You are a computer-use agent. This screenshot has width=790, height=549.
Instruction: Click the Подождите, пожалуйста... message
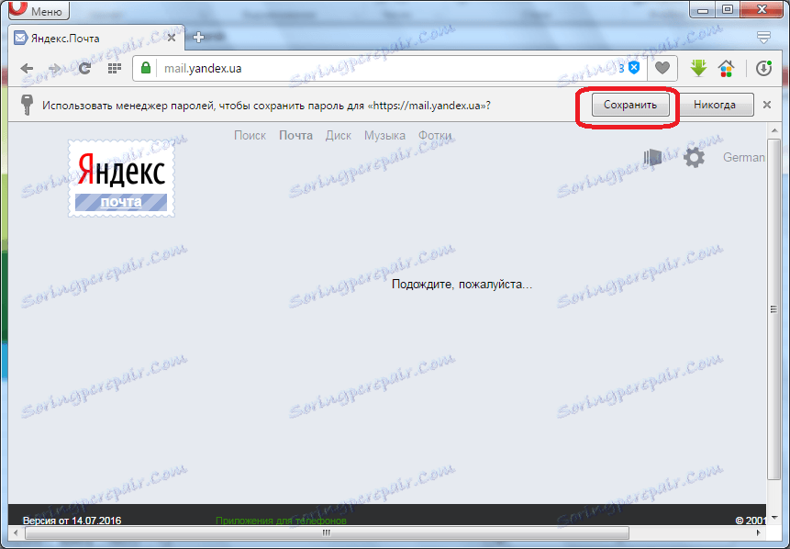[x=462, y=285]
